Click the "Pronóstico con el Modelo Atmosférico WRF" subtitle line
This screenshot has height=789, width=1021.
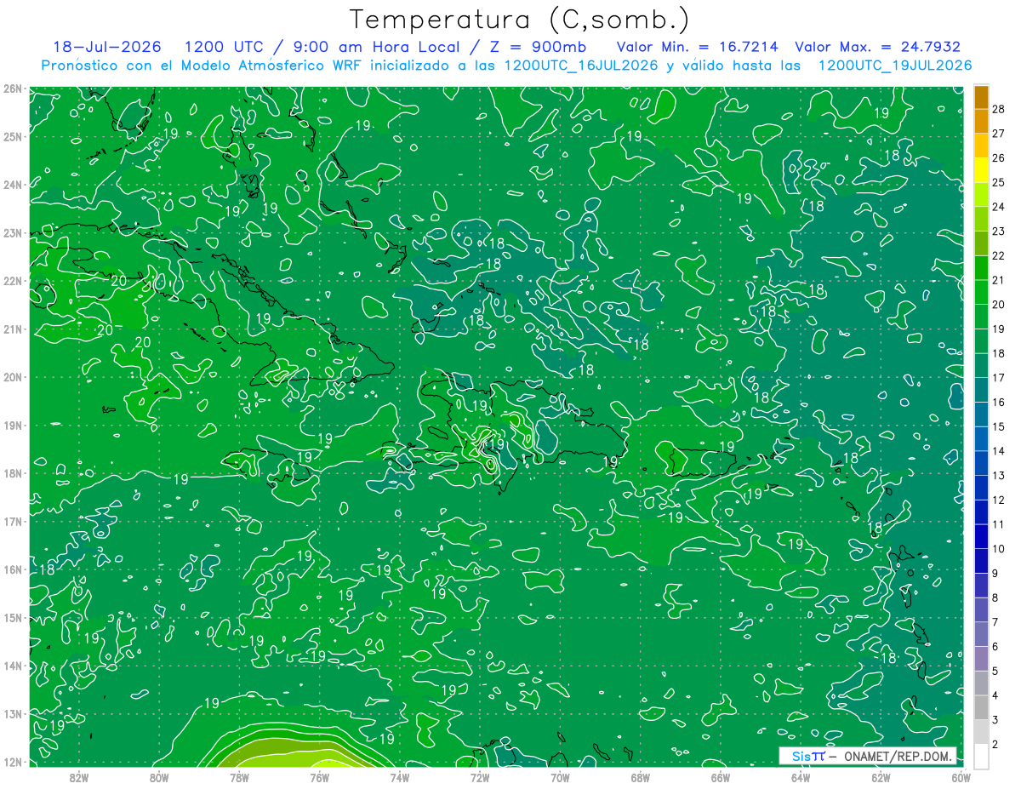pyautogui.click(x=507, y=65)
